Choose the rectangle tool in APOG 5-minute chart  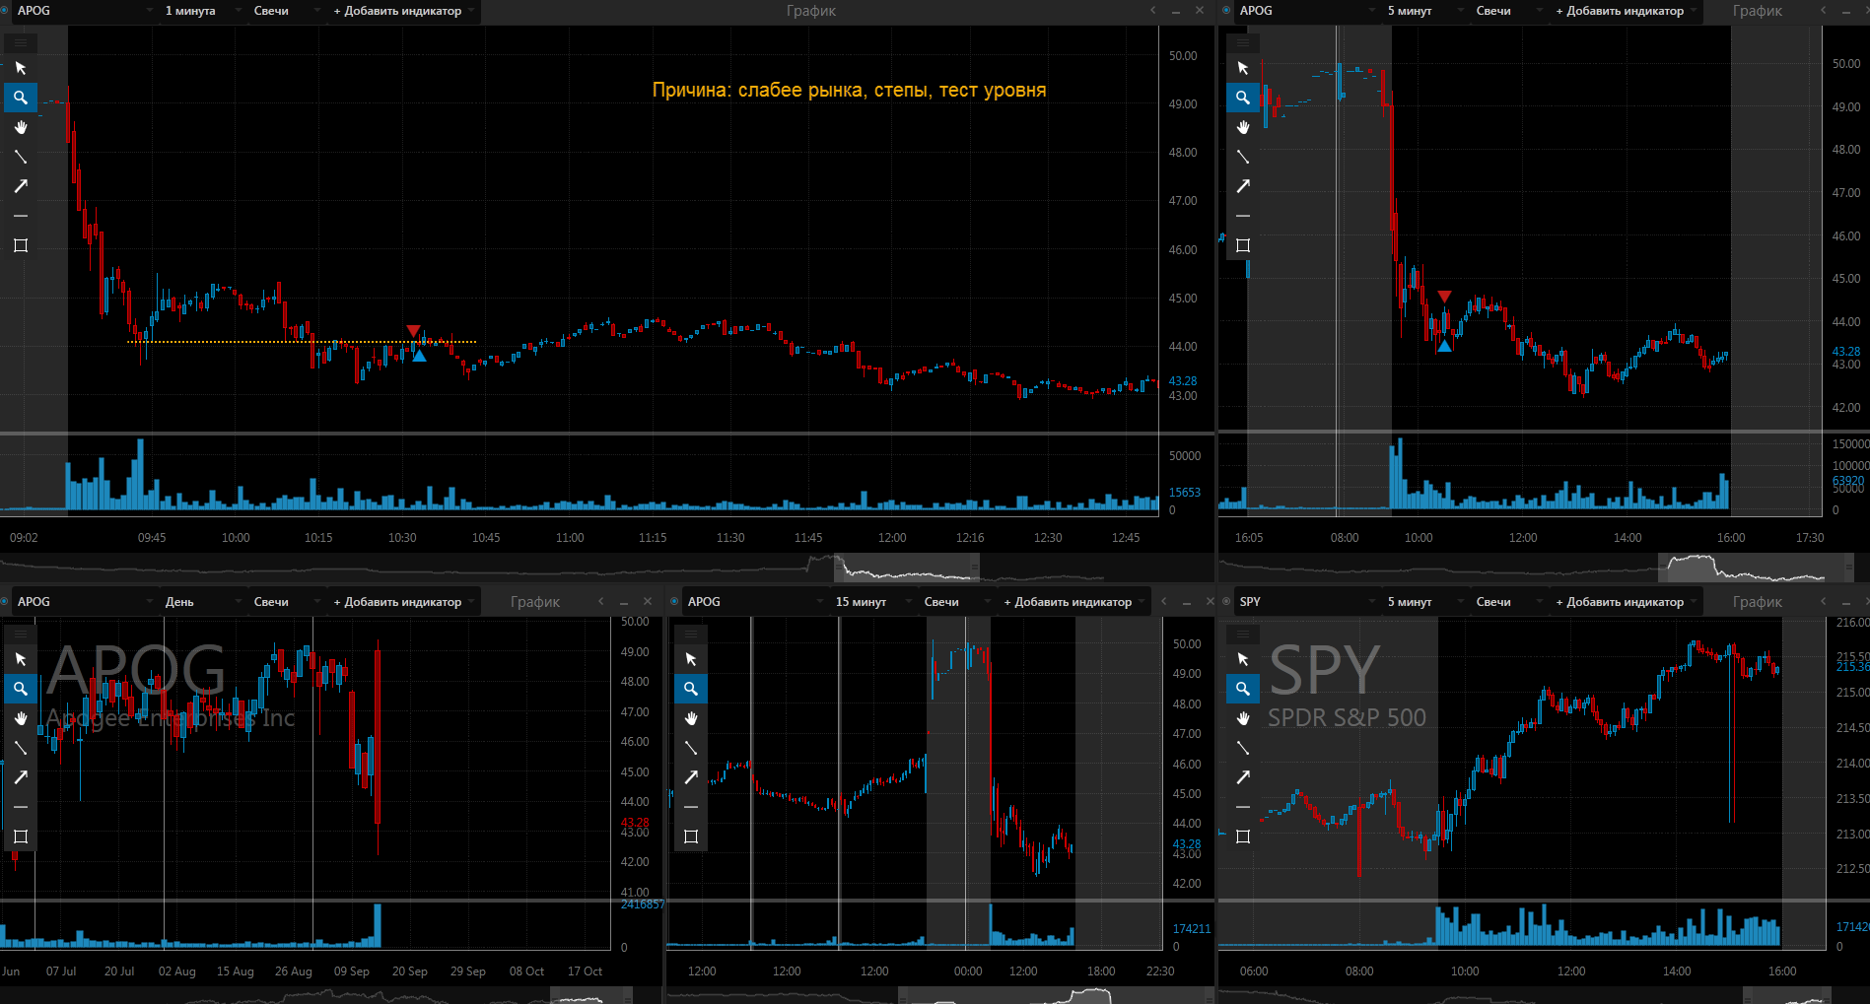[x=1242, y=245]
